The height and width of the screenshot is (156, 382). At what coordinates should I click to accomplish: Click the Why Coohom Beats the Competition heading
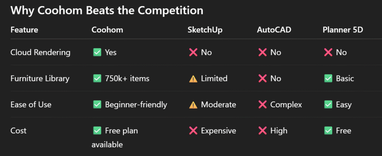(x=107, y=10)
